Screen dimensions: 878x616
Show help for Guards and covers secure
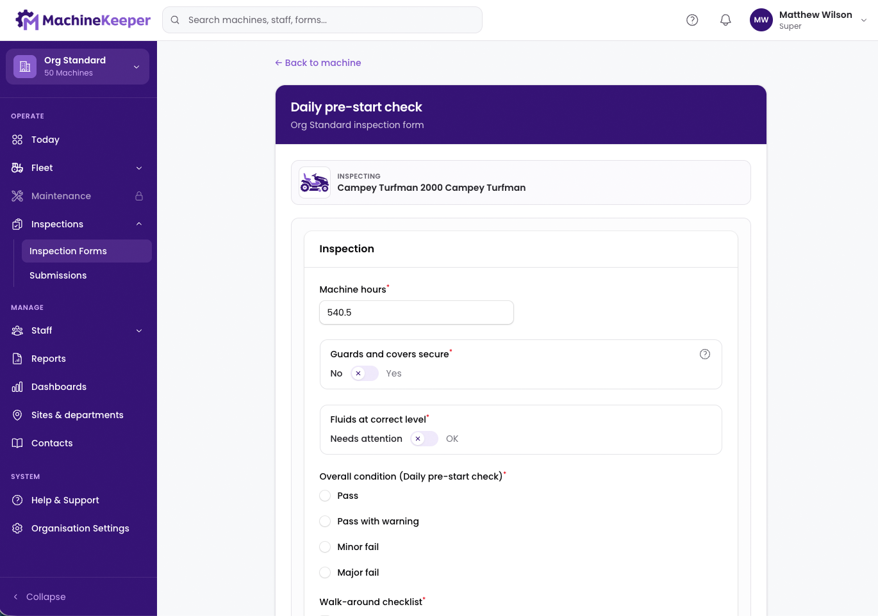(x=705, y=354)
